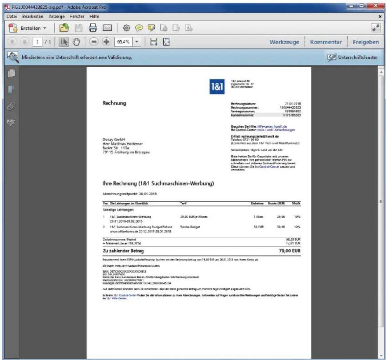Show page thumbnails sidebar panel
The image size is (386, 360).
[x=11, y=73]
